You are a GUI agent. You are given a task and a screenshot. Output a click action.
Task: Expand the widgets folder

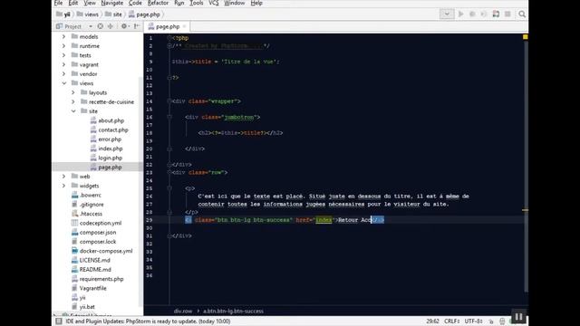[x=64, y=186]
